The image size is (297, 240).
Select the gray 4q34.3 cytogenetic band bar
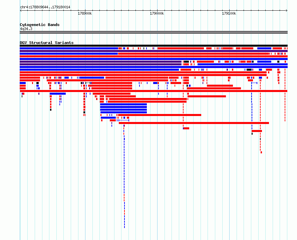[154, 32]
